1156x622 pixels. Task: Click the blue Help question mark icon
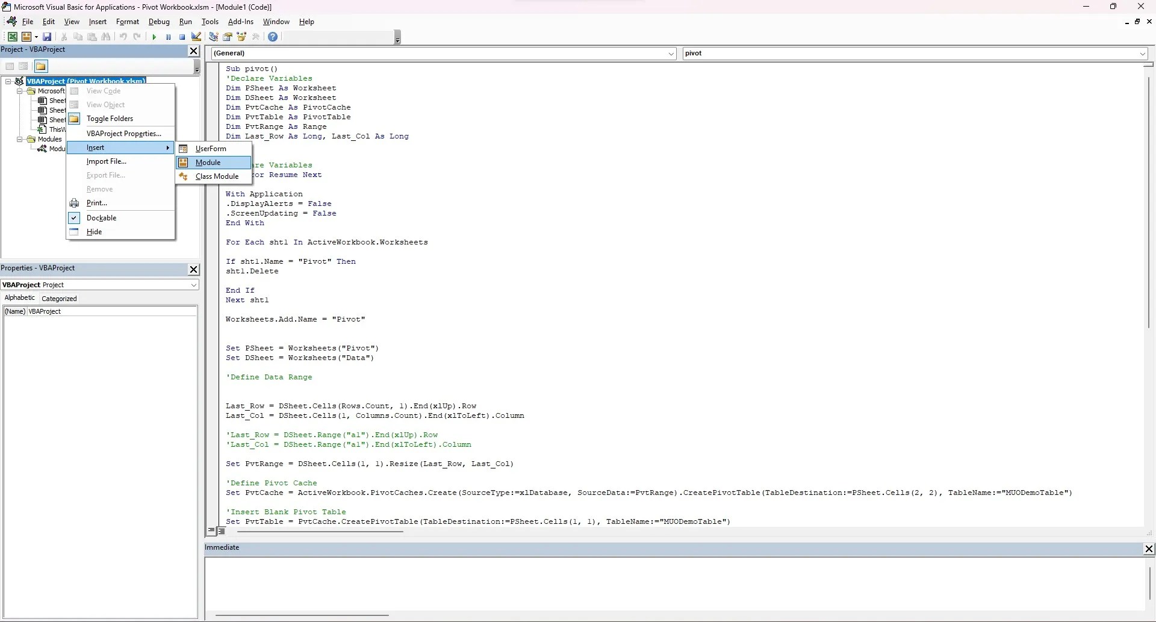coord(273,37)
